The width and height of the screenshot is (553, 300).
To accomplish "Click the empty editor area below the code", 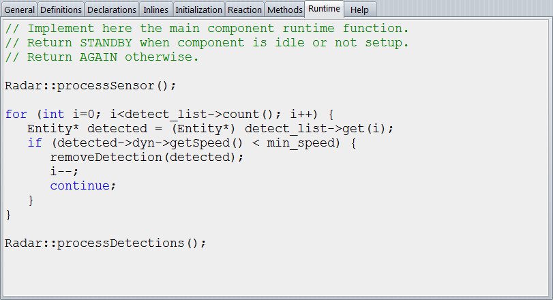I will tap(273, 273).
